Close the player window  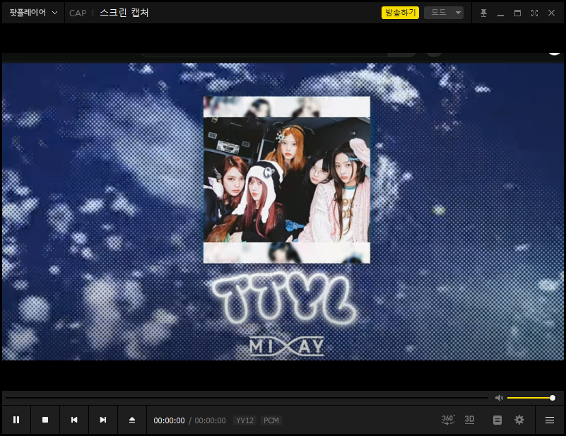click(x=551, y=13)
